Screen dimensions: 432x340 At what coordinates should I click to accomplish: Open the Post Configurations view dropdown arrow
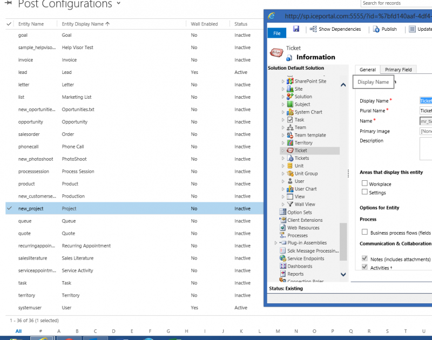pyautogui.click(x=118, y=4)
